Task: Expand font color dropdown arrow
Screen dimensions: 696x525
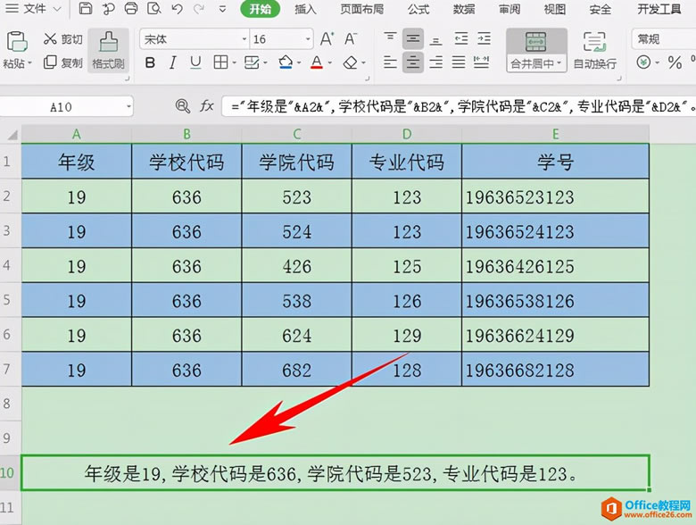Action: click(x=330, y=63)
